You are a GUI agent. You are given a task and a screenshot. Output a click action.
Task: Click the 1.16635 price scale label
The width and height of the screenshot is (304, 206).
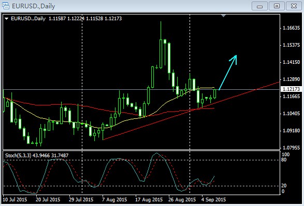291,28
